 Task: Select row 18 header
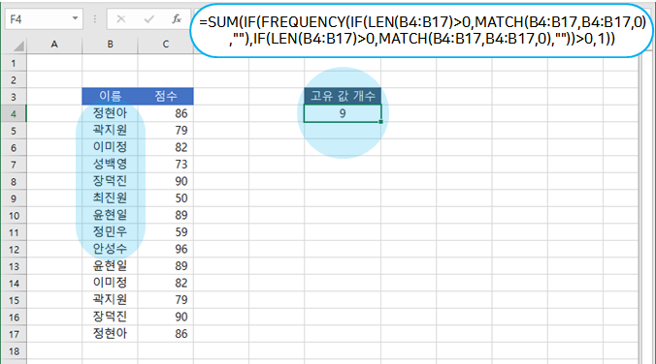pyautogui.click(x=14, y=351)
